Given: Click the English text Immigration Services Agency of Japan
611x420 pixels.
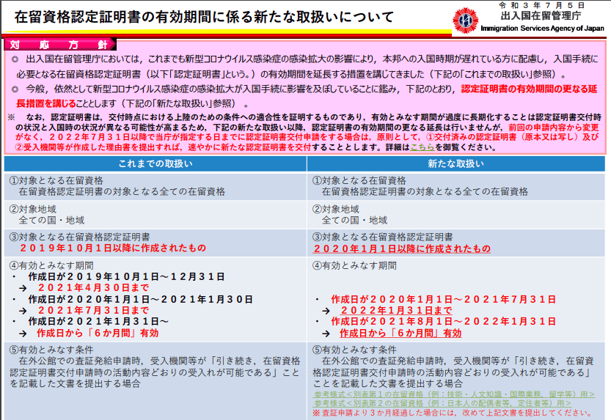Looking at the screenshot, I should pos(543,29).
